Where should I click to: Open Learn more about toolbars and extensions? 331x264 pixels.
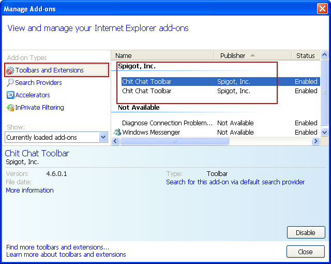point(66,255)
